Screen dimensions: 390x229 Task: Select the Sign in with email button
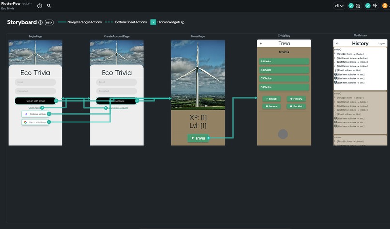coord(35,101)
